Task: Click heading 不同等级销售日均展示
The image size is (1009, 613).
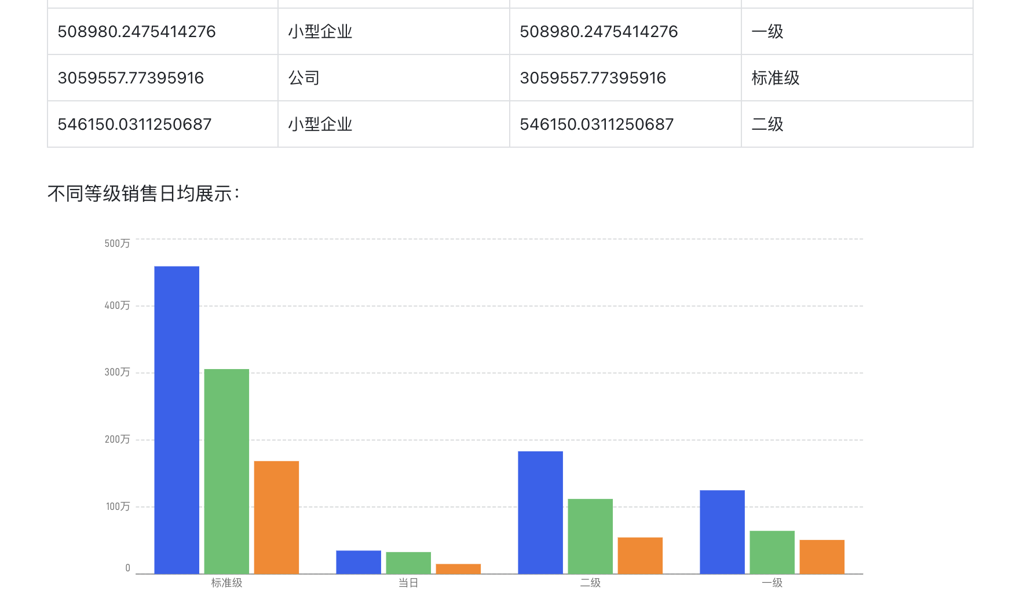Action: coord(143,194)
